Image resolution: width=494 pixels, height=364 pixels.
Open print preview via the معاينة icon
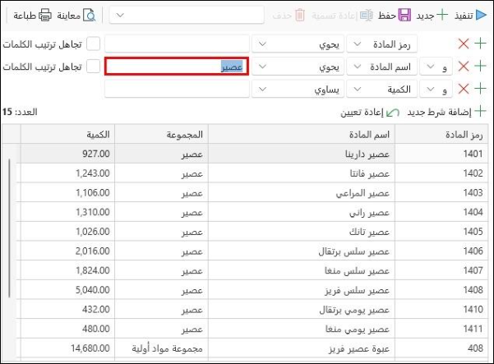[89, 15]
